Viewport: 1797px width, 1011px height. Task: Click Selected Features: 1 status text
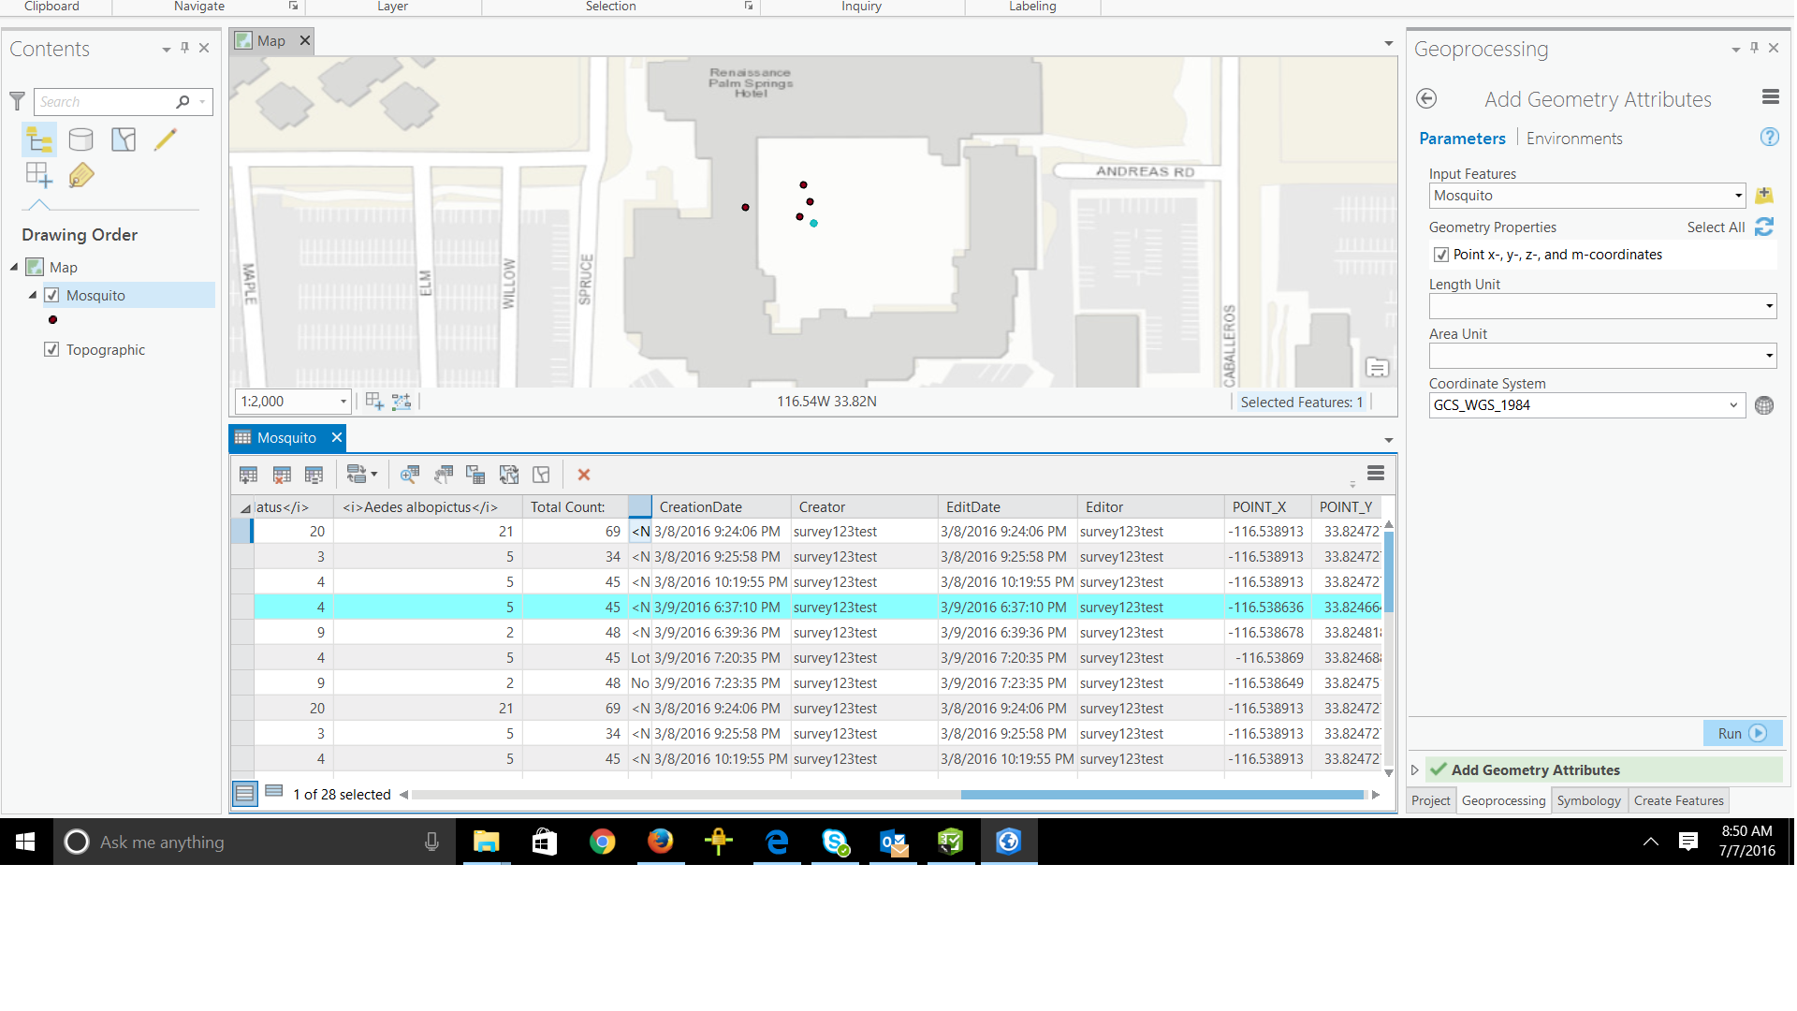click(x=1302, y=403)
